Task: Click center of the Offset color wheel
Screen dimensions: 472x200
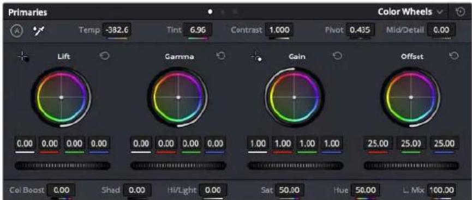Action: tap(411, 98)
